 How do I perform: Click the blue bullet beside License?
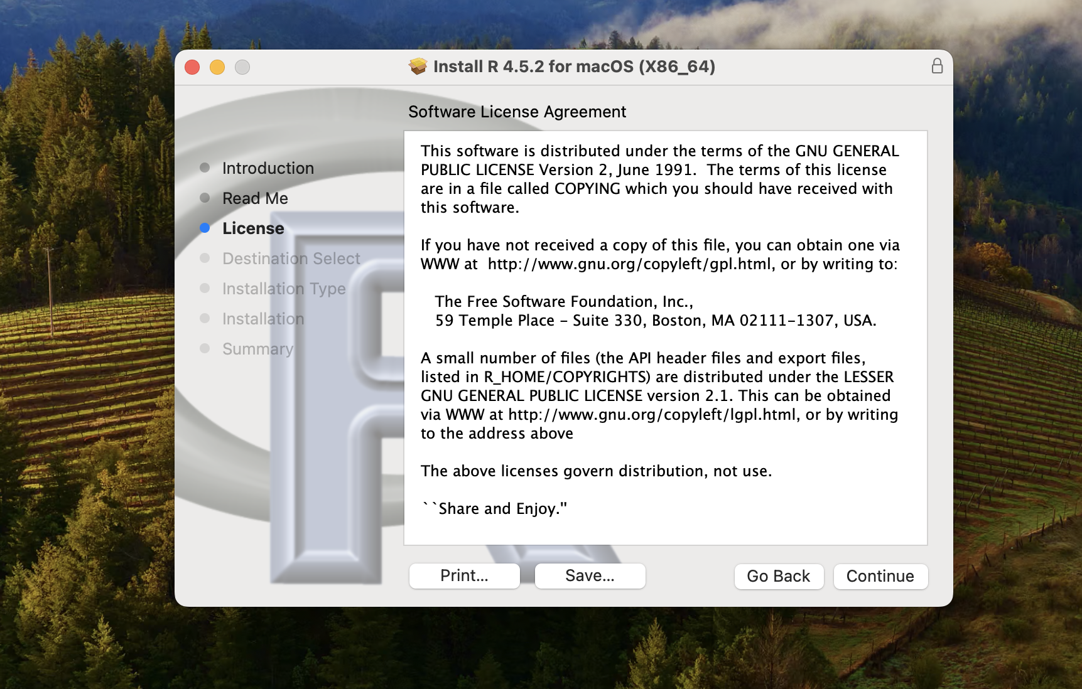tap(205, 228)
